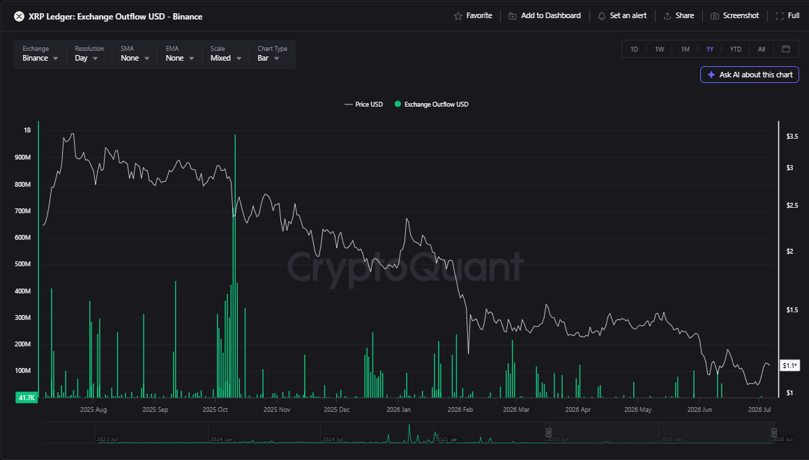Open the Exchange Binance dropdown
809x460 pixels.
pyautogui.click(x=40, y=54)
